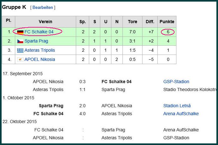This screenshot has width=218, height=145.
Task: Open the Stadion Letná link
Action: 177,106
